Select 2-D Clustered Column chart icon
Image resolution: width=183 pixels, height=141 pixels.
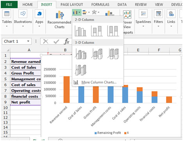pyautogui.click(x=81, y=31)
